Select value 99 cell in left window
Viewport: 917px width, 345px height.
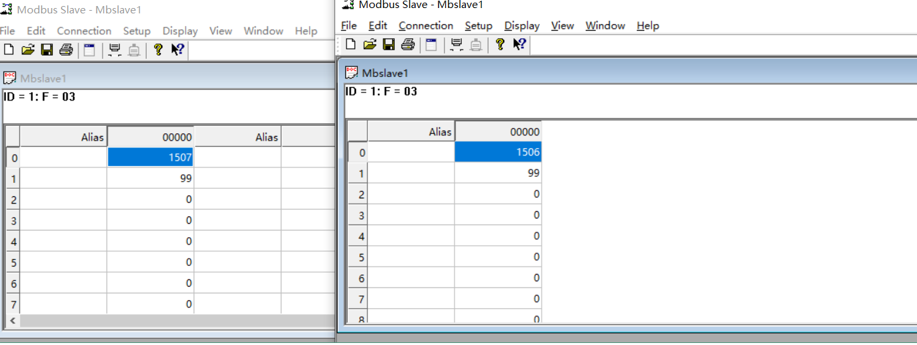tap(151, 178)
